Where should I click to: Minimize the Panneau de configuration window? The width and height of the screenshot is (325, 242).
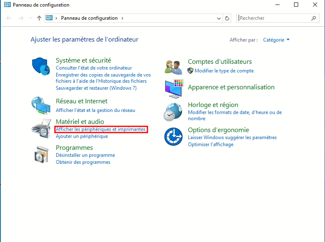tap(278, 5)
